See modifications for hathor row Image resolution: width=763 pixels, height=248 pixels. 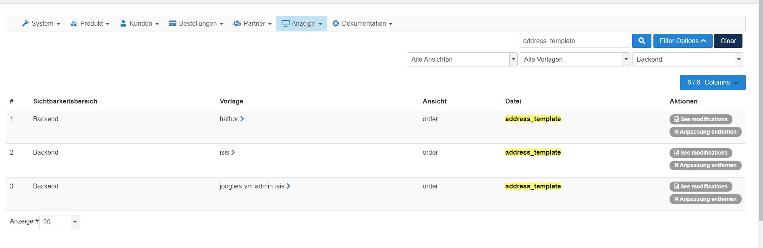tap(701, 120)
